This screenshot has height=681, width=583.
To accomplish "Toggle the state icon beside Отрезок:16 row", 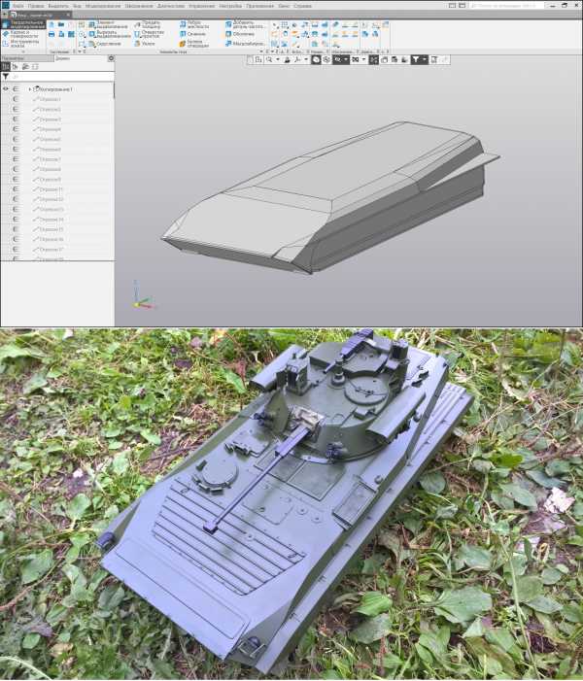I will 16,239.
